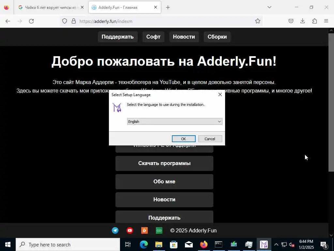334x251 pixels.
Task: Open File Explorer from taskbar
Action: tap(159, 244)
